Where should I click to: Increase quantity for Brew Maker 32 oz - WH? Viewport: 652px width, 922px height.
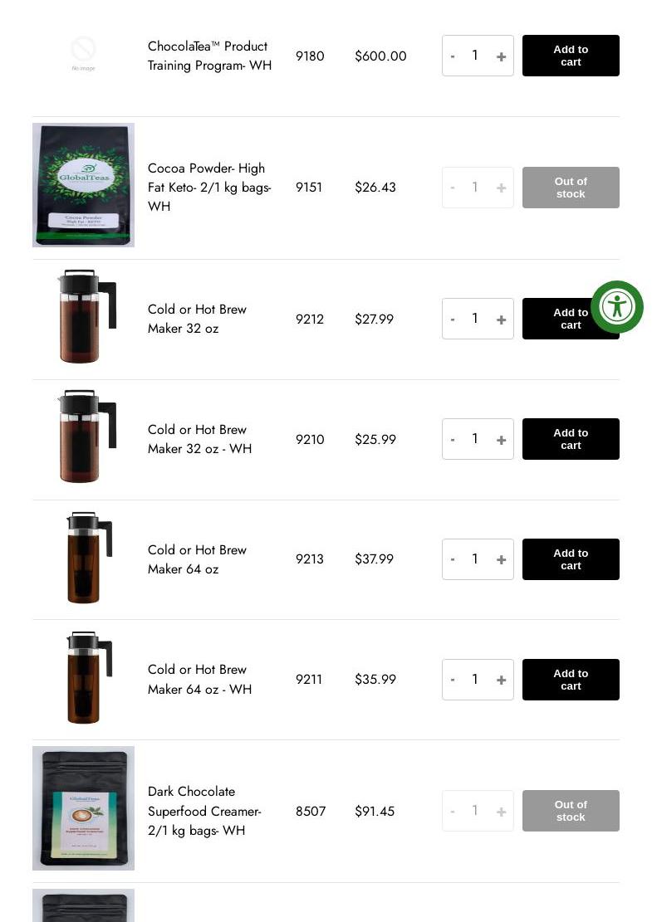click(501, 439)
